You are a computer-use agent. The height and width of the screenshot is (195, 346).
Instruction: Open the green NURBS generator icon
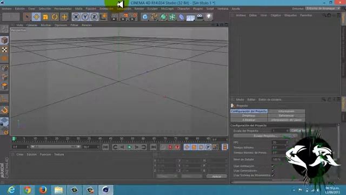point(163,17)
